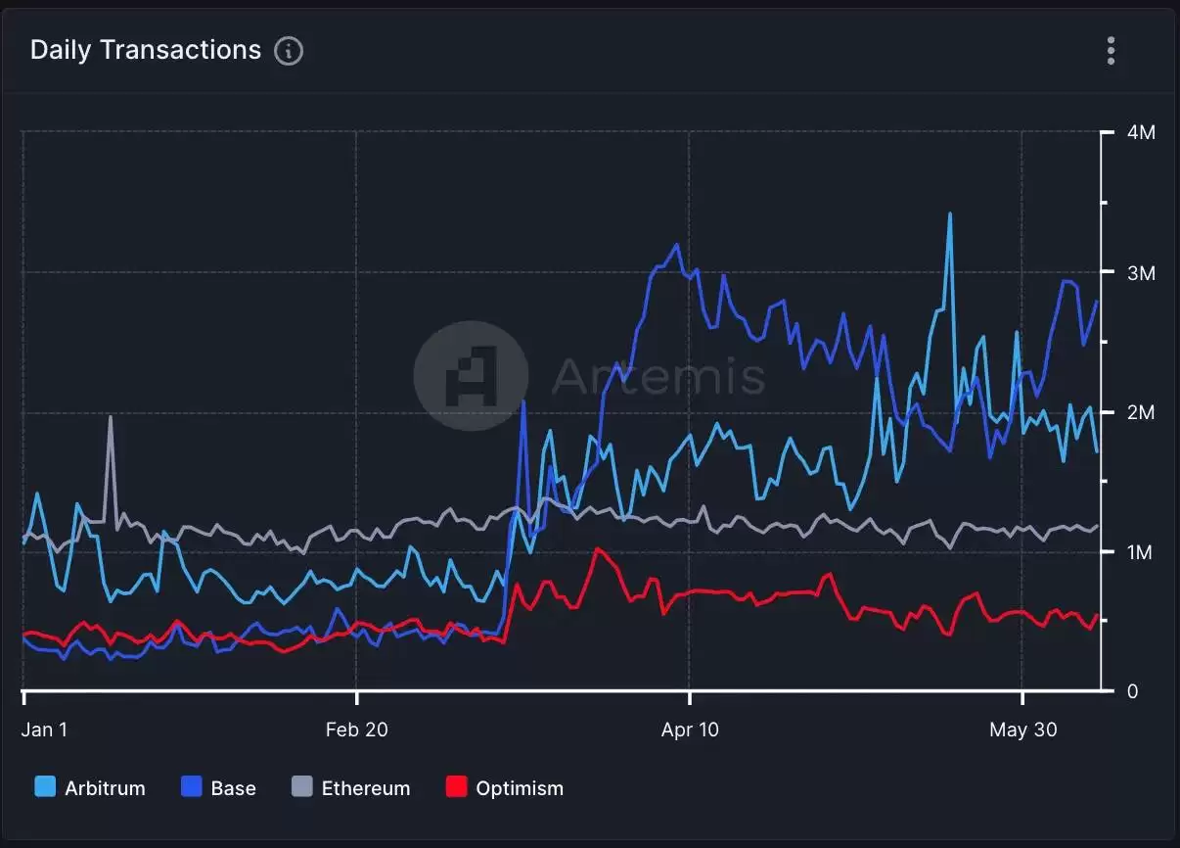Click the Ethereum gray legend swatch
The height and width of the screenshot is (848, 1180).
pos(302,787)
